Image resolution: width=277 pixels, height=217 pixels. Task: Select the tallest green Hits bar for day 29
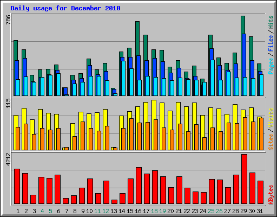(243, 25)
